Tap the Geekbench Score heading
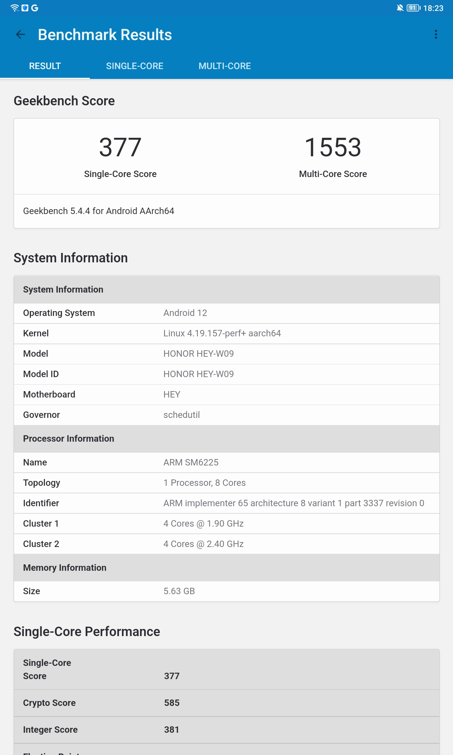 click(x=64, y=101)
